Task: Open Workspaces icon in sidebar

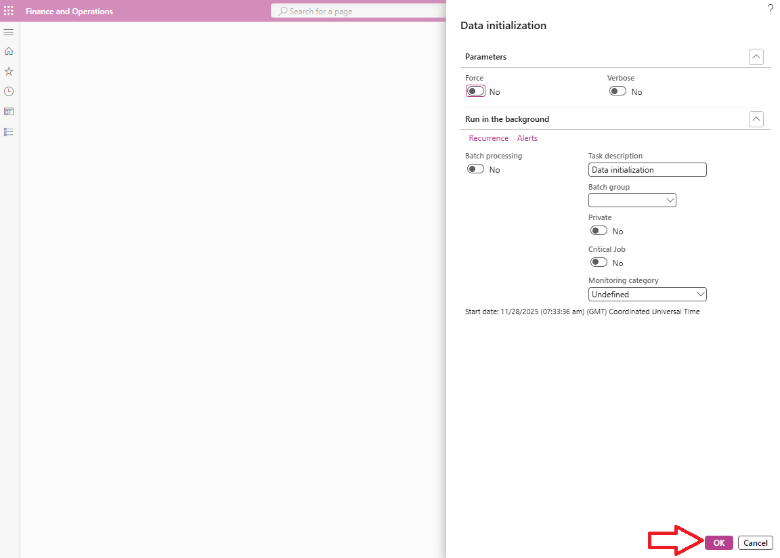Action: tap(9, 112)
